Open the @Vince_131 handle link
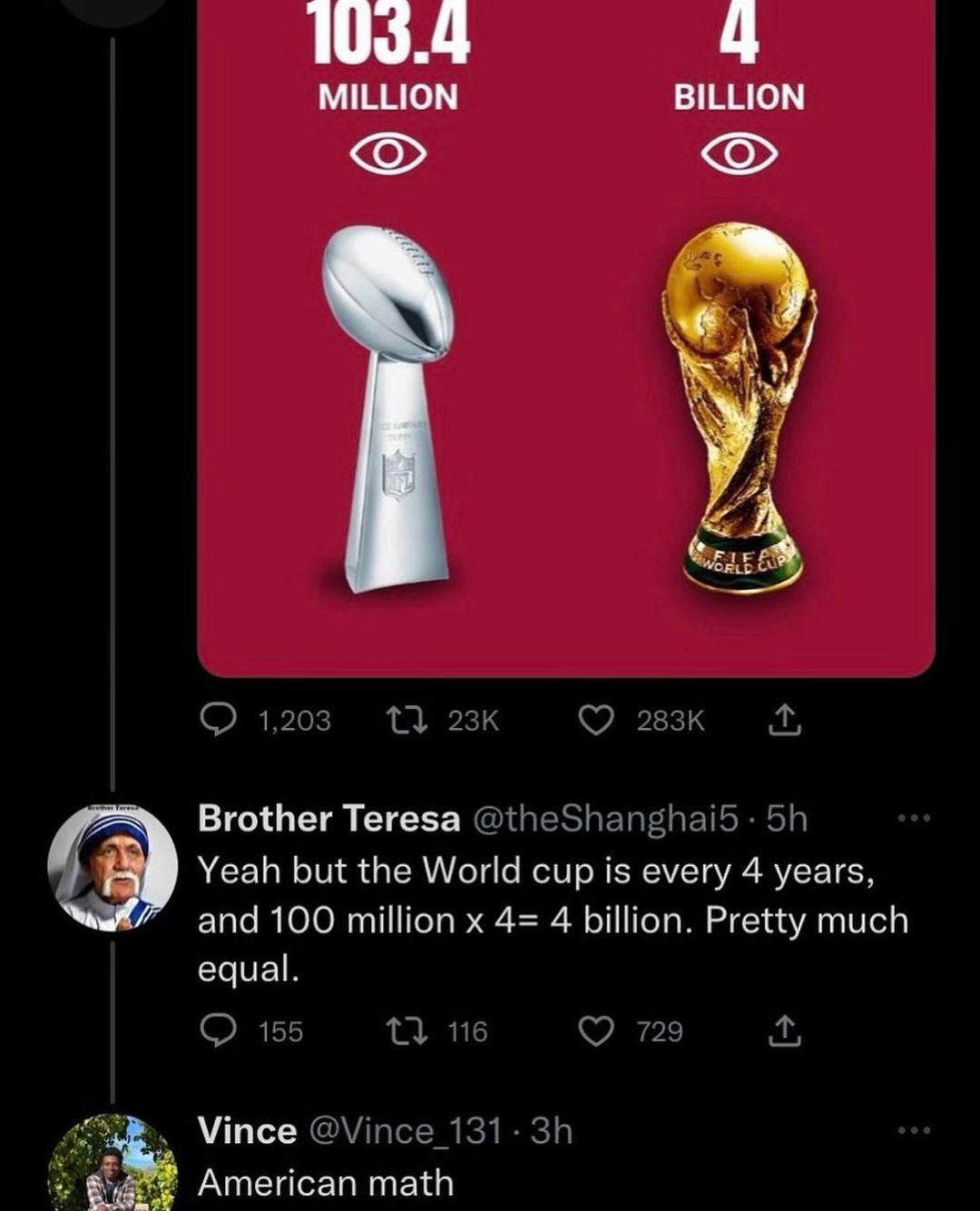 [x=407, y=1131]
